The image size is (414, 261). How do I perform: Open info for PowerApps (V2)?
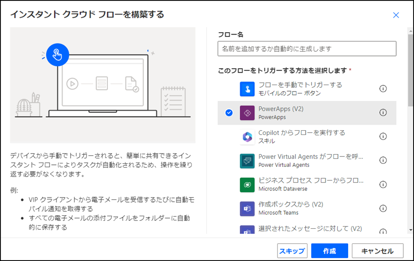click(x=383, y=113)
